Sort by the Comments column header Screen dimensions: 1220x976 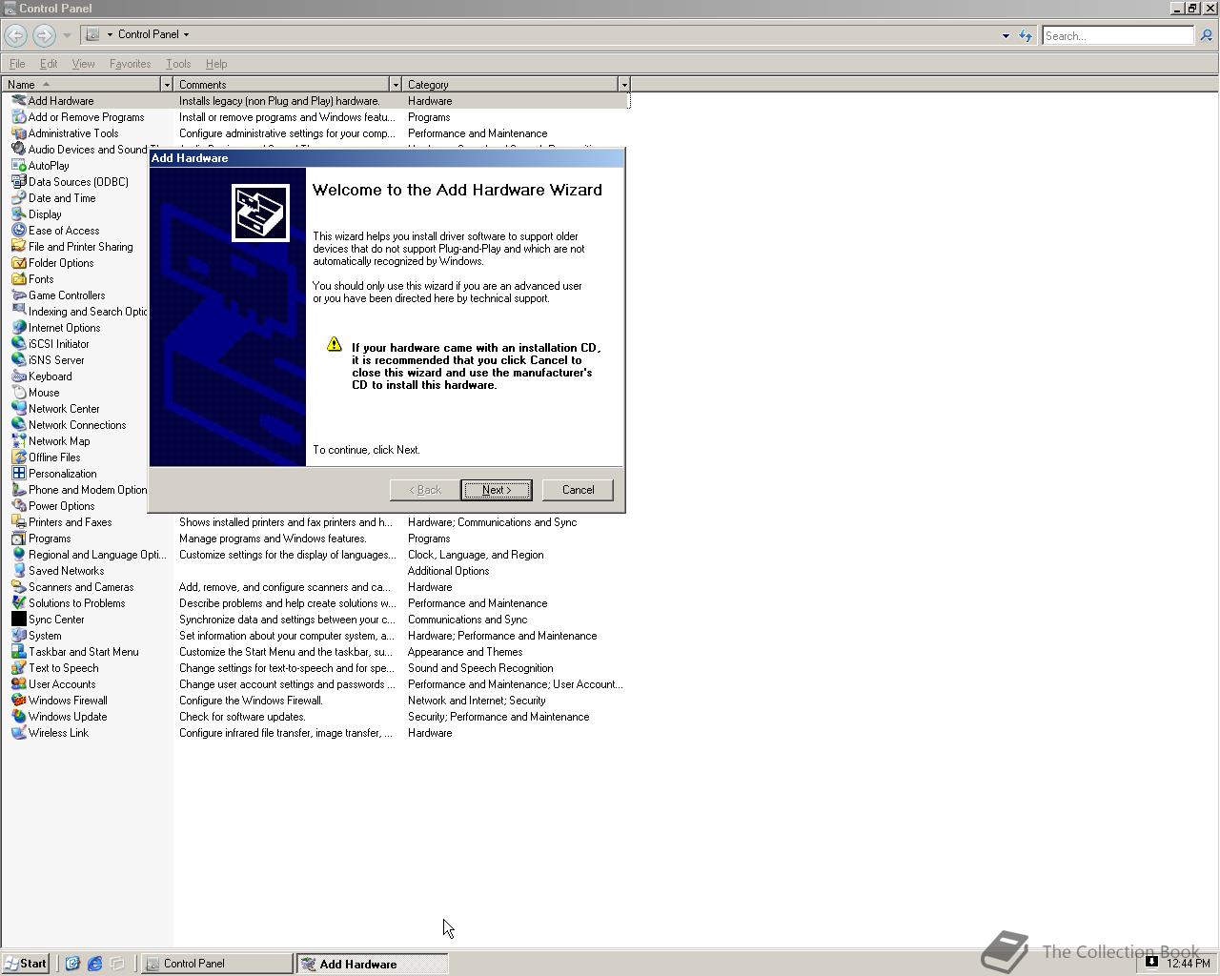281,85
